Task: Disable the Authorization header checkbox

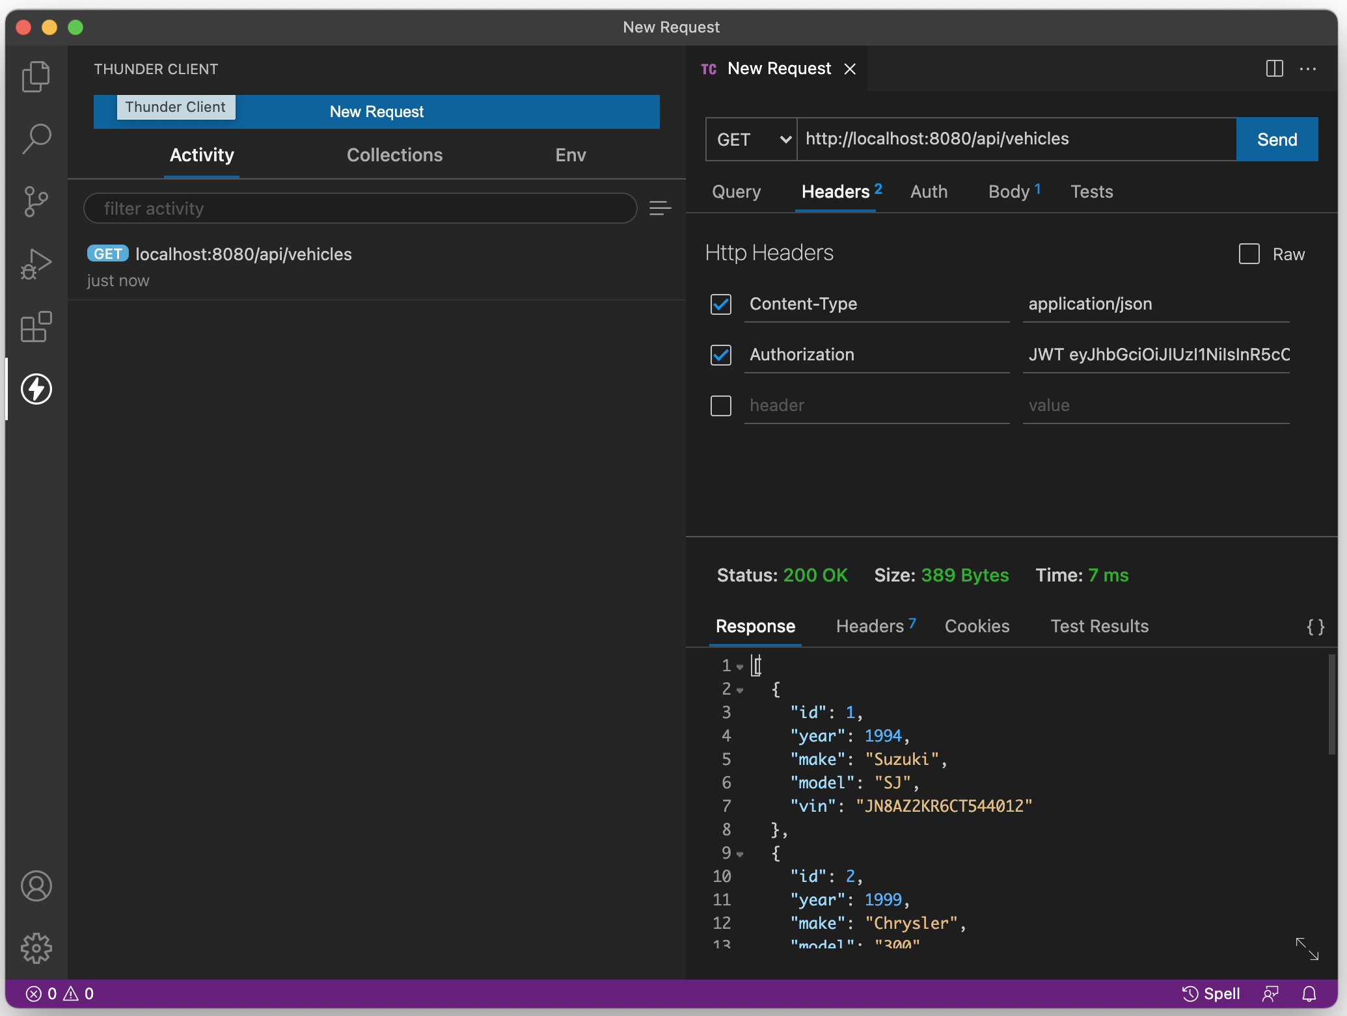Action: [721, 355]
